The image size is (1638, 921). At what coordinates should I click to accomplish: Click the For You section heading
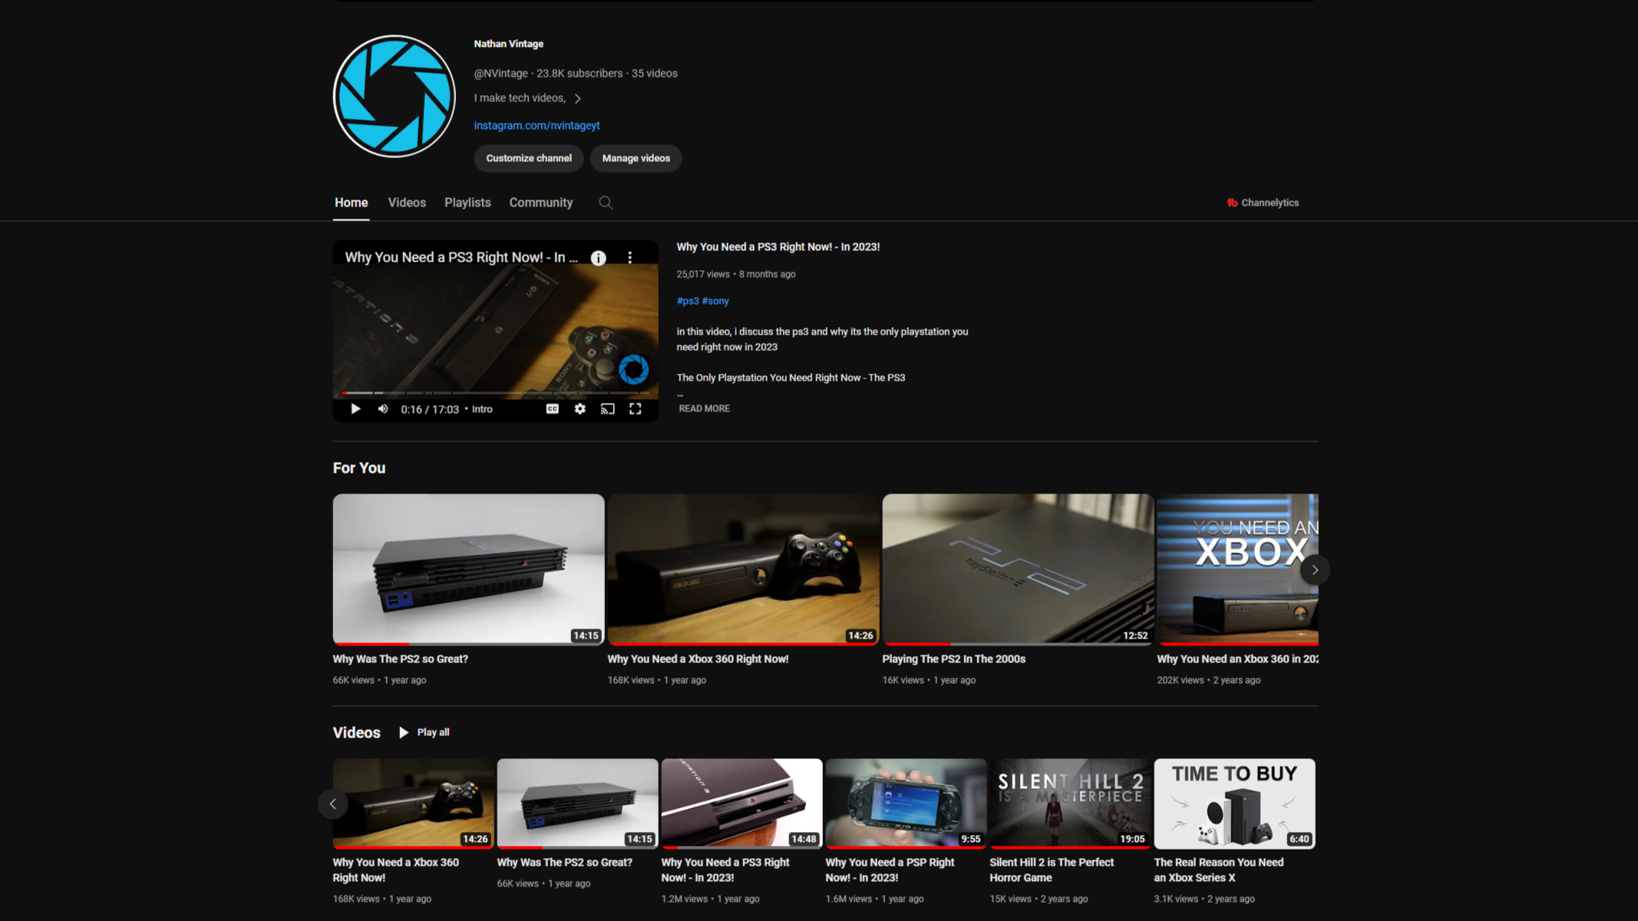(359, 467)
